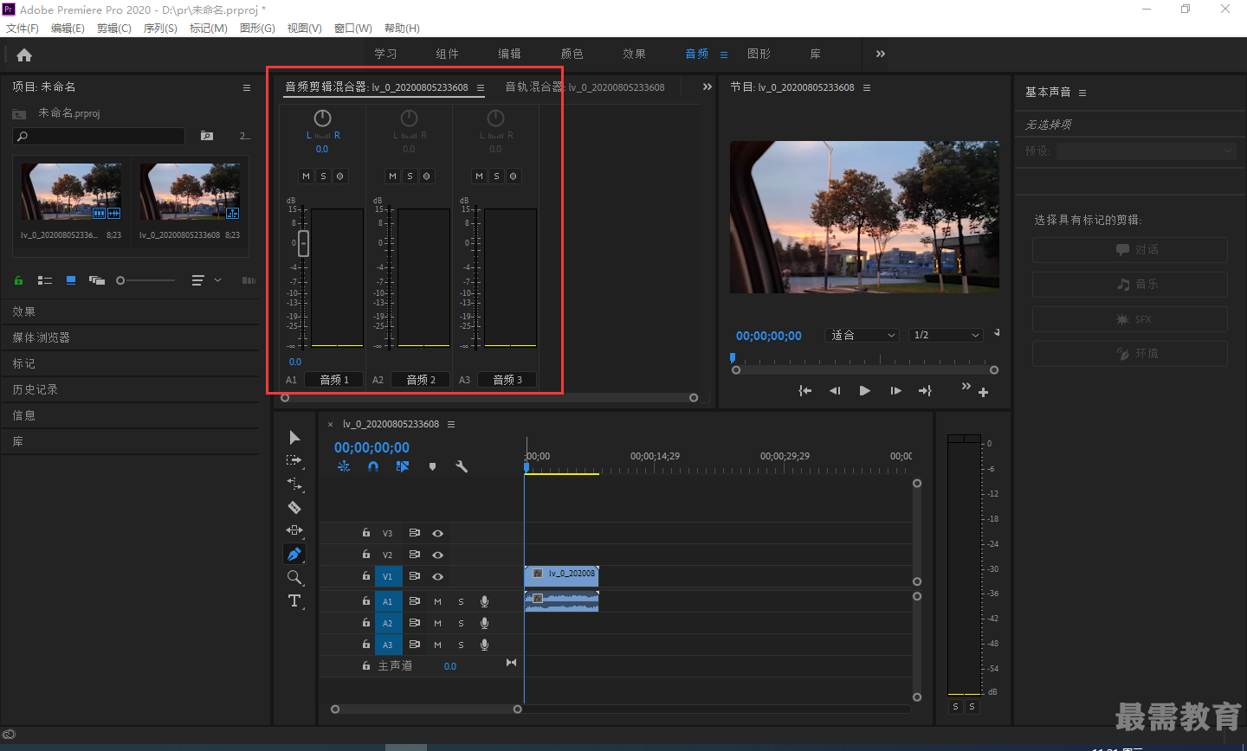1247x751 pixels.
Task: Click the nest sequence insert icon
Action: 344,466
